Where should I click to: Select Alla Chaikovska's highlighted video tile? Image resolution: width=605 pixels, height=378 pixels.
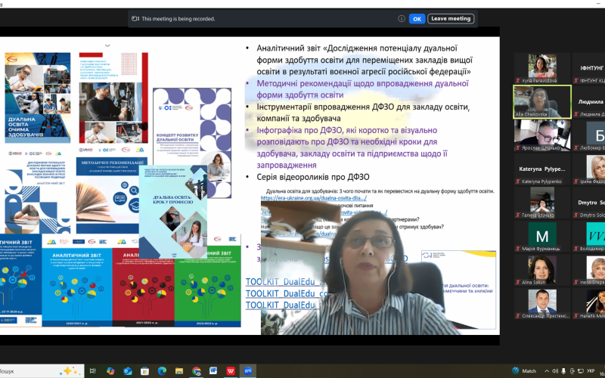[542, 102]
